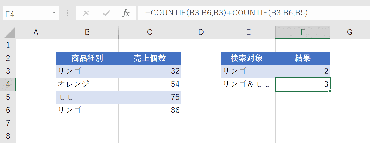Select active cell F4 showing 3
The width and height of the screenshot is (370, 143).
click(303, 84)
